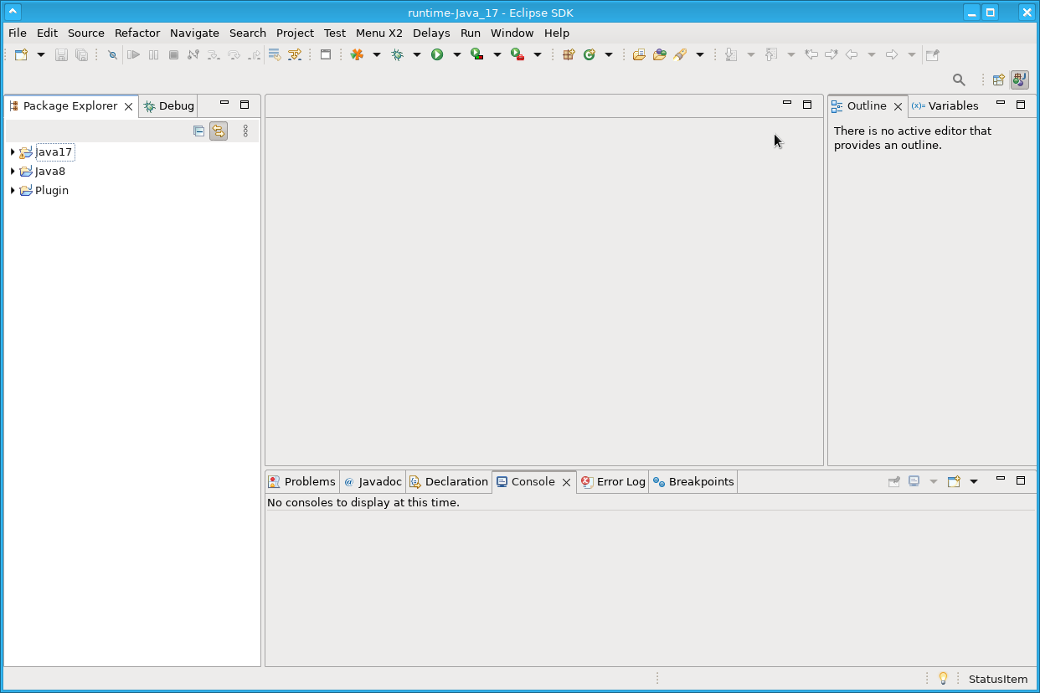The image size is (1040, 693).
Task: Collapse All in Package Explorer
Action: click(x=198, y=131)
